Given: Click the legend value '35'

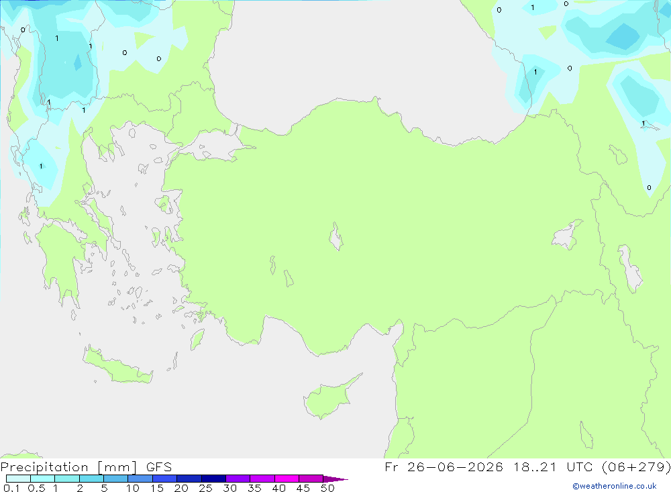Looking at the screenshot, I should tap(254, 488).
